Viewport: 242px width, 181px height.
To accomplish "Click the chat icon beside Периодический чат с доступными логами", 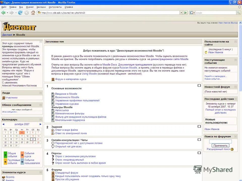I will pyautogui.click(x=53, y=143).
